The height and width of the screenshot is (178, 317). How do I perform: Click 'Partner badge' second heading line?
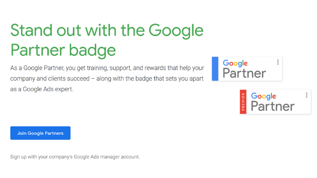click(x=63, y=50)
